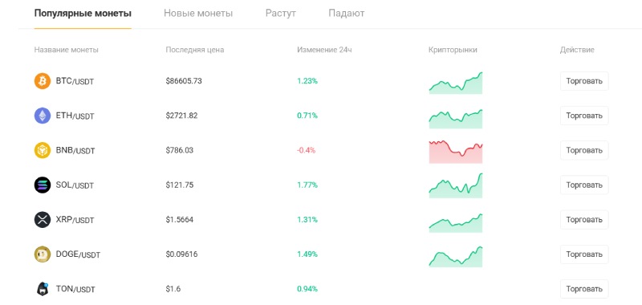Click Торговать button for BTC/USDT

pos(584,81)
